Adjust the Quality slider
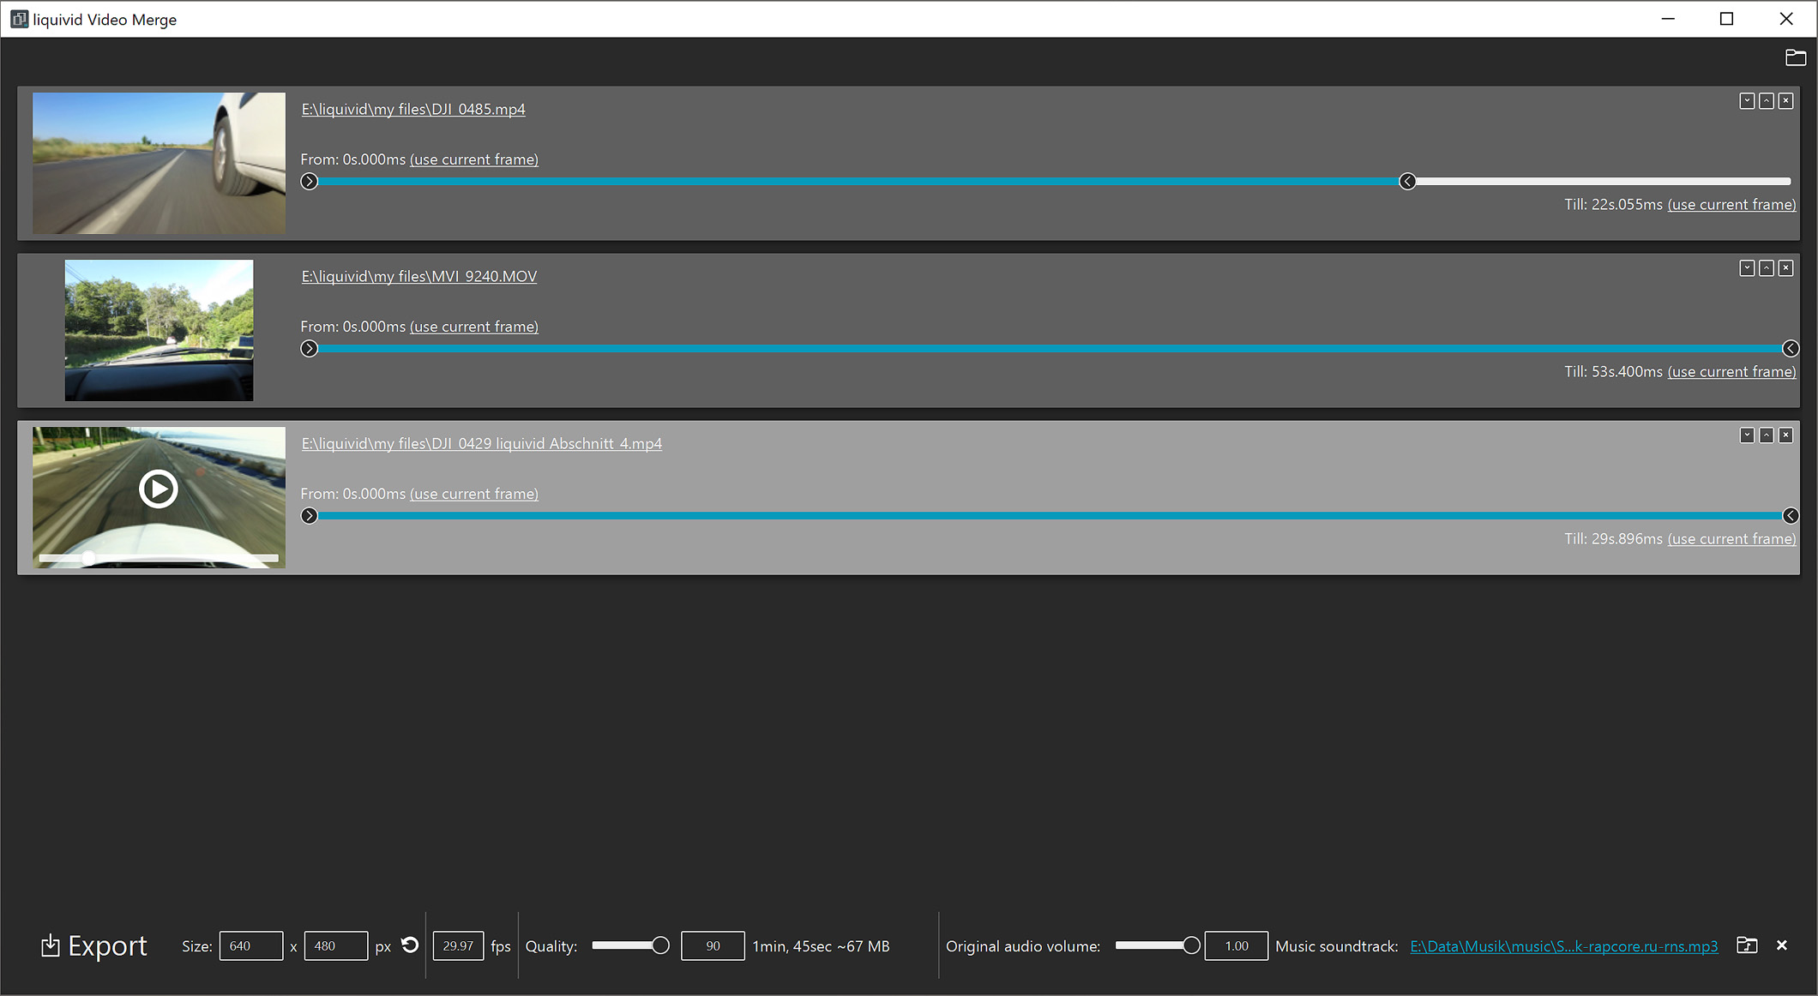This screenshot has width=1818, height=996. pos(660,944)
